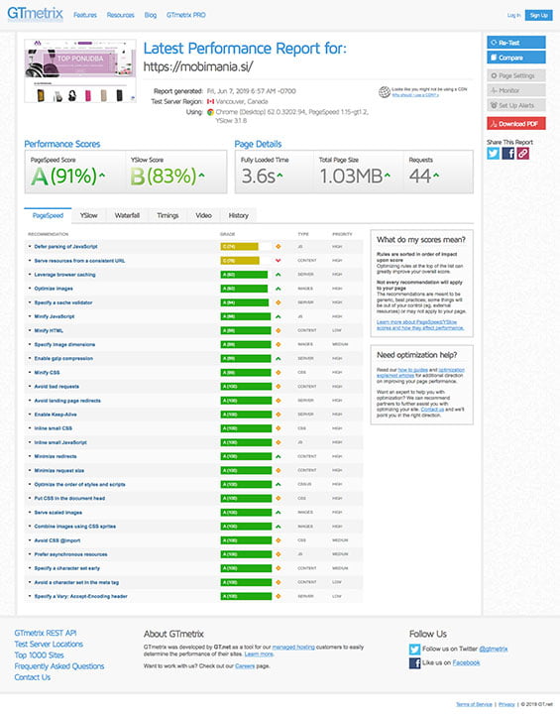
Task: Click the mobimania site thumbnail preview
Action: pos(80,70)
